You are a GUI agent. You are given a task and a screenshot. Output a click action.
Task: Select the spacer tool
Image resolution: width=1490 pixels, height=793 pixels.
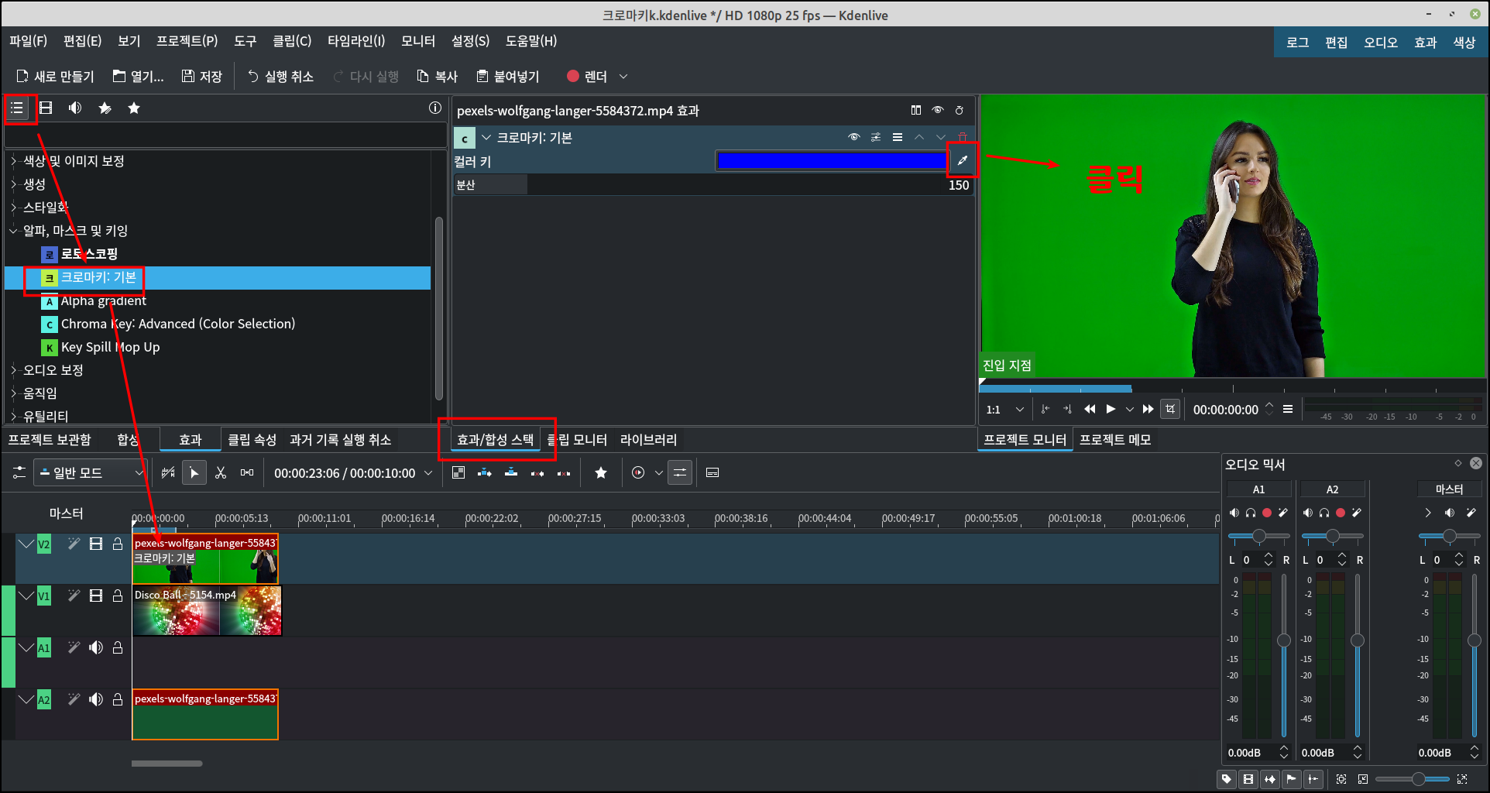click(247, 472)
